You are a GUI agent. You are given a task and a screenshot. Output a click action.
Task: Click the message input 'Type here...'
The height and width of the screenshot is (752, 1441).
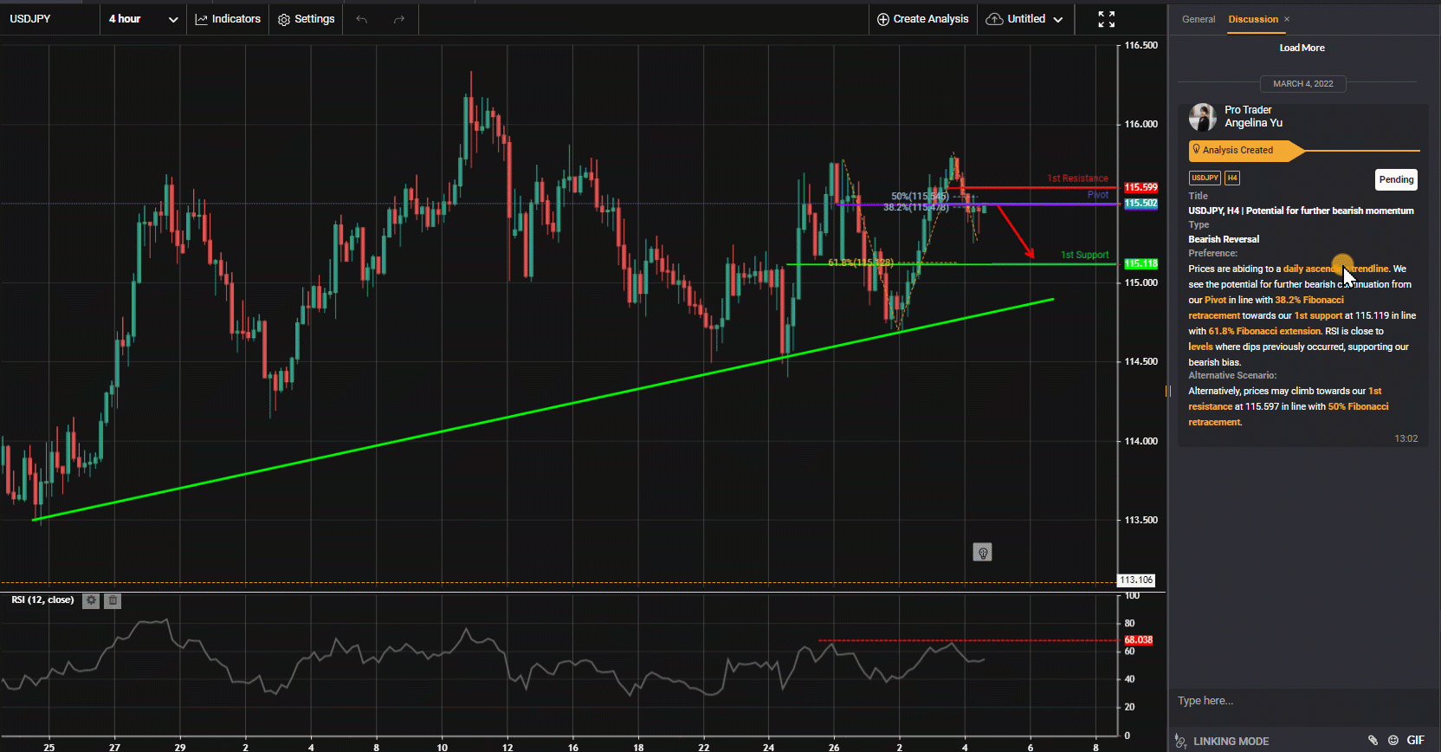(1302, 701)
